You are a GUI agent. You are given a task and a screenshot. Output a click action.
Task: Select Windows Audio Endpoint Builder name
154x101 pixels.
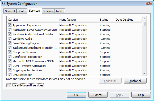pos(33,34)
